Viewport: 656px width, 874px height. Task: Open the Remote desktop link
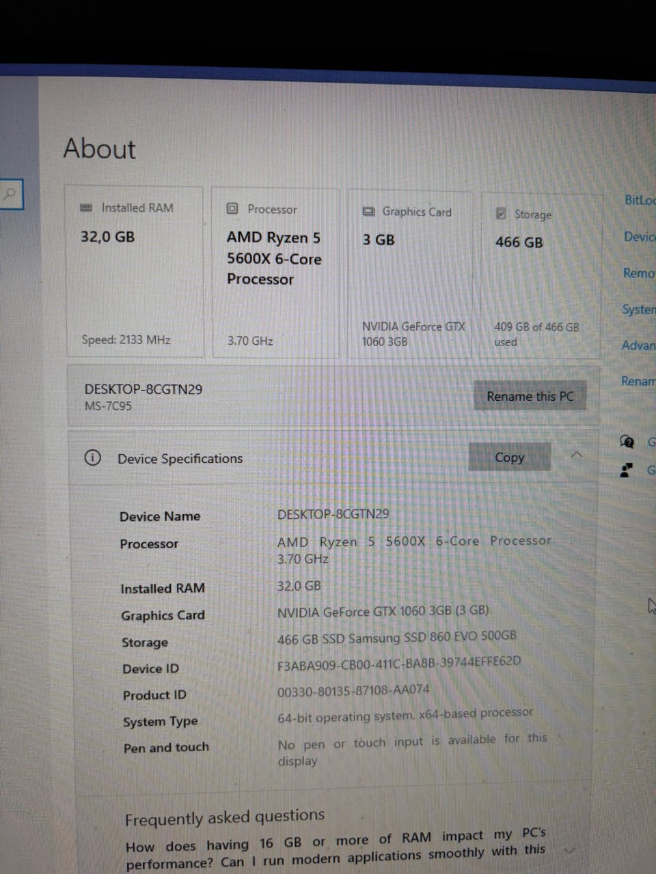(x=639, y=273)
